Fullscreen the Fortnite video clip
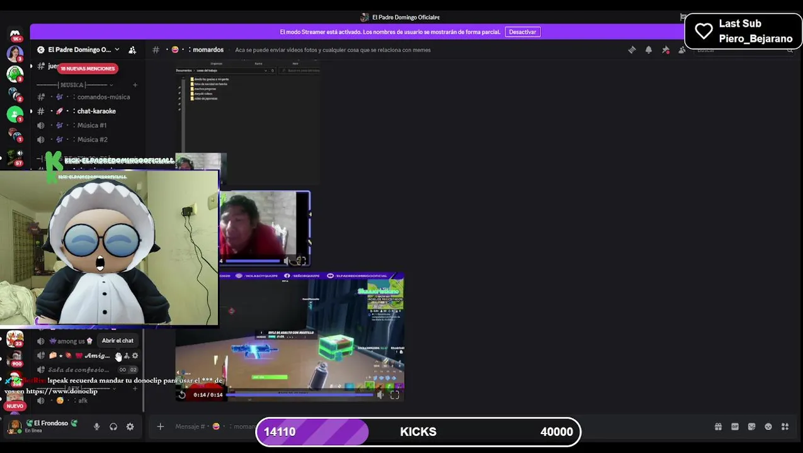The image size is (803, 453). coord(394,394)
